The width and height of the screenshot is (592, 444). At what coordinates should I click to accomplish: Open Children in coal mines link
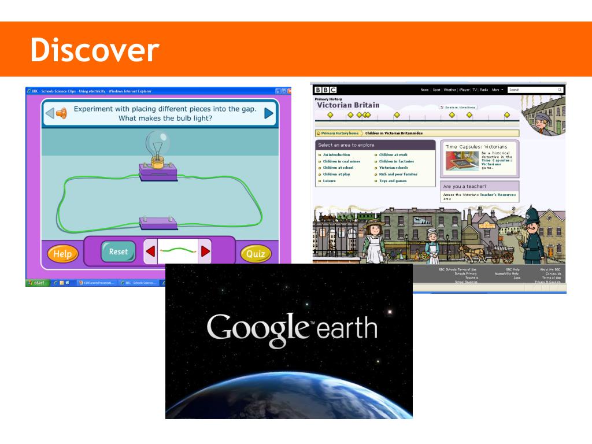pos(342,161)
